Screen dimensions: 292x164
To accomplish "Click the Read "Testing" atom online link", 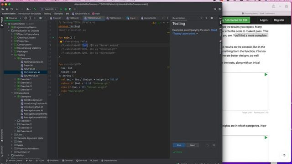I will pyautogui.click(x=194, y=32).
